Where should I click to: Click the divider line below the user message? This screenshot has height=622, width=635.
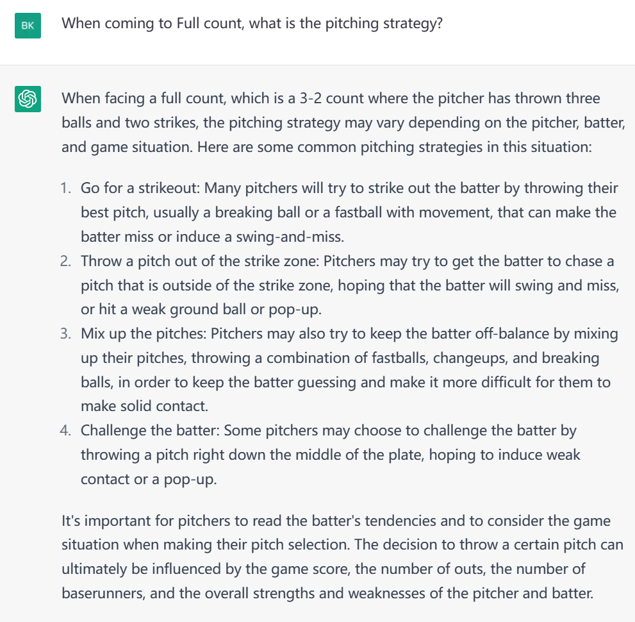pyautogui.click(x=318, y=65)
